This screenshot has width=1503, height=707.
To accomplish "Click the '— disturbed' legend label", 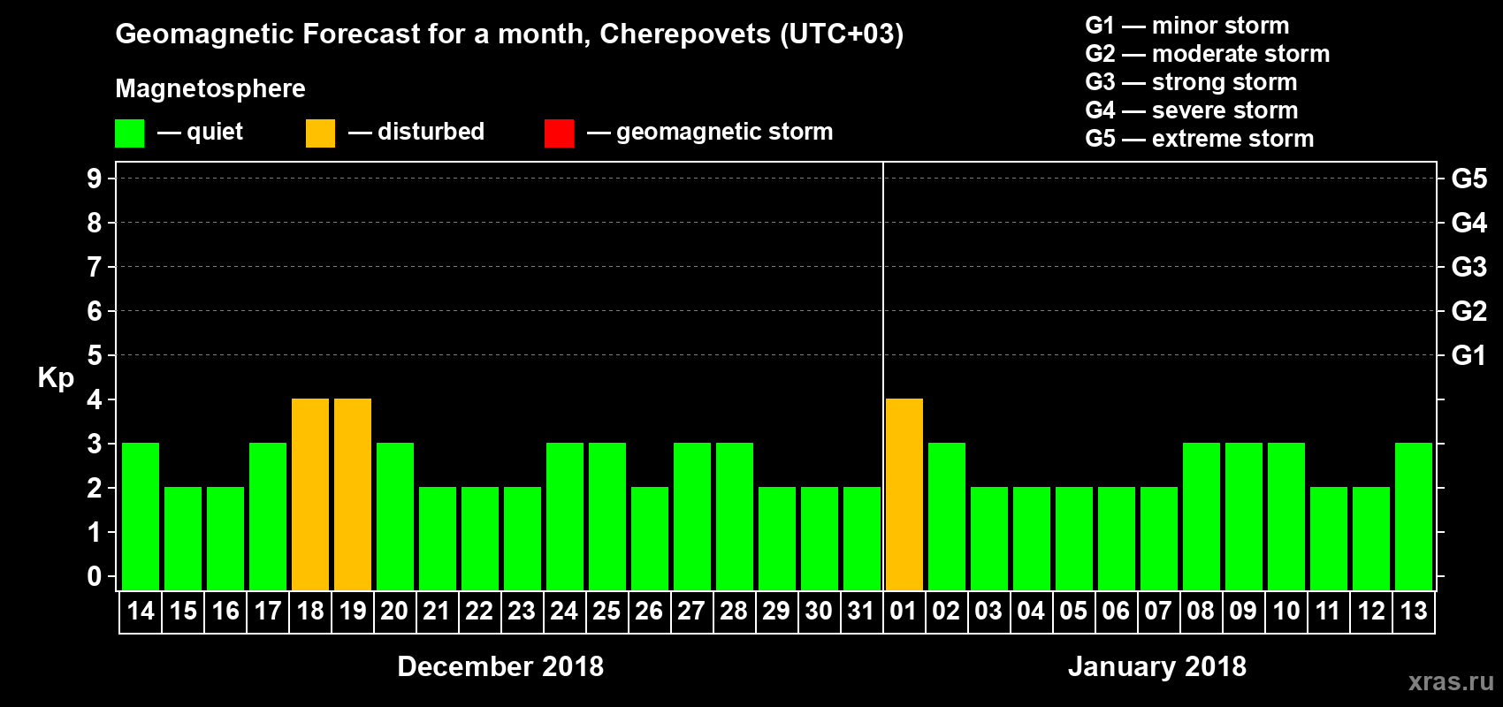I will pyautogui.click(x=416, y=132).
